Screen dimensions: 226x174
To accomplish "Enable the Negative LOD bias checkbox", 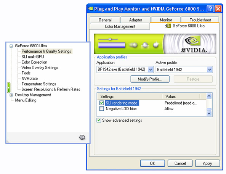I will pyautogui.click(x=101, y=108).
